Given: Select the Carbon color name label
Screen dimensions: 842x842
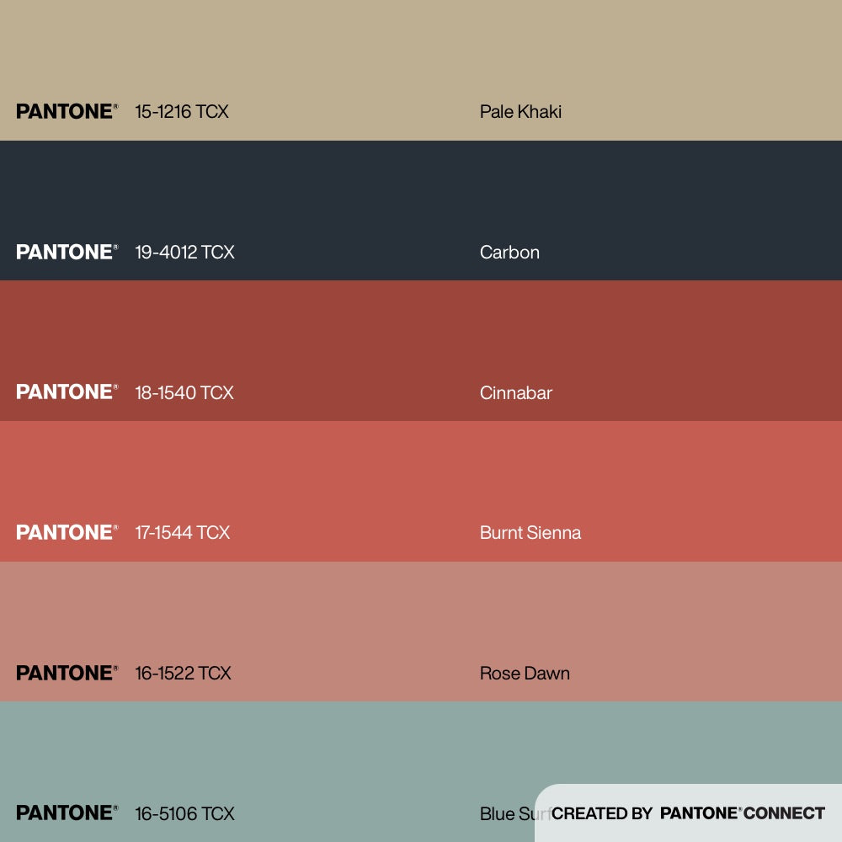Looking at the screenshot, I should click(x=509, y=252).
